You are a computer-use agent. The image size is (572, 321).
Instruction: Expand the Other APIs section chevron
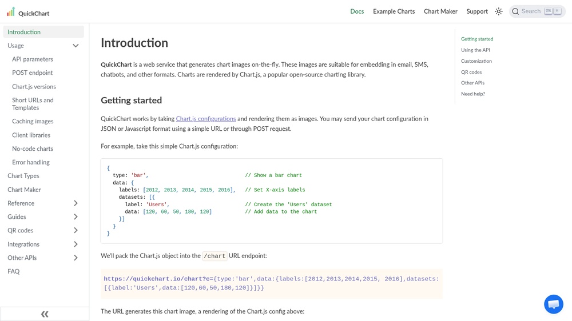pyautogui.click(x=76, y=258)
